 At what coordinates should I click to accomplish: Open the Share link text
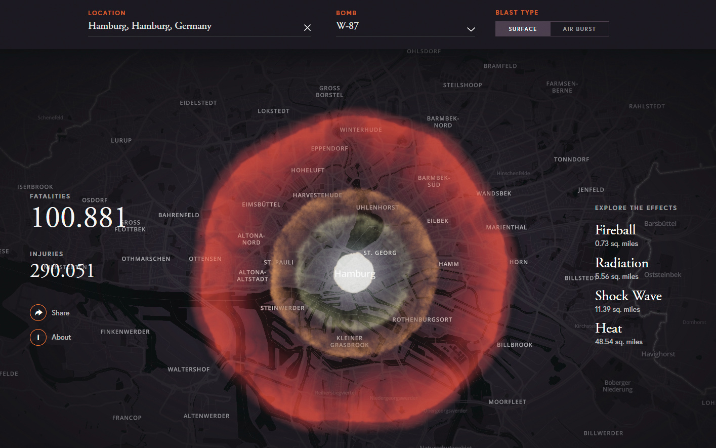(x=61, y=313)
